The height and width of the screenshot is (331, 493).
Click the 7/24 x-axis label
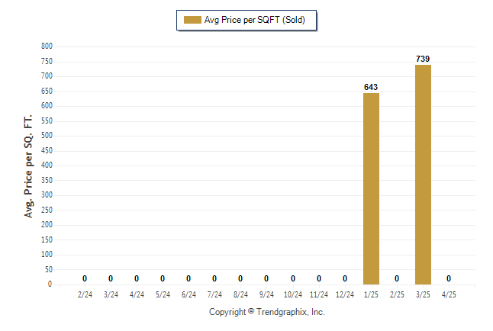[214, 294]
